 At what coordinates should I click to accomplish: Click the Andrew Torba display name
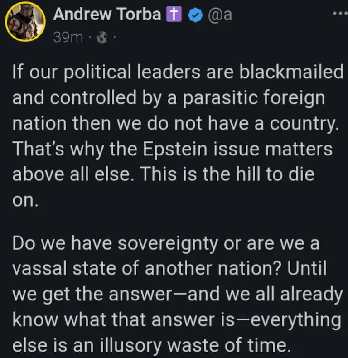[107, 15]
